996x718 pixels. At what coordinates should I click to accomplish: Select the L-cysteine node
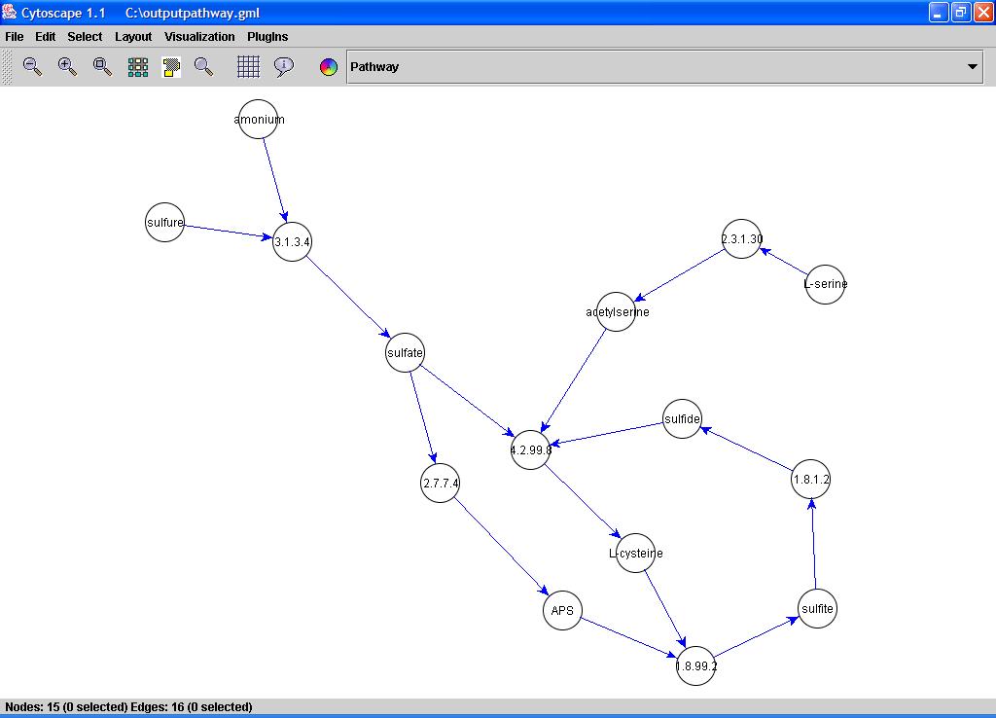[x=636, y=554]
